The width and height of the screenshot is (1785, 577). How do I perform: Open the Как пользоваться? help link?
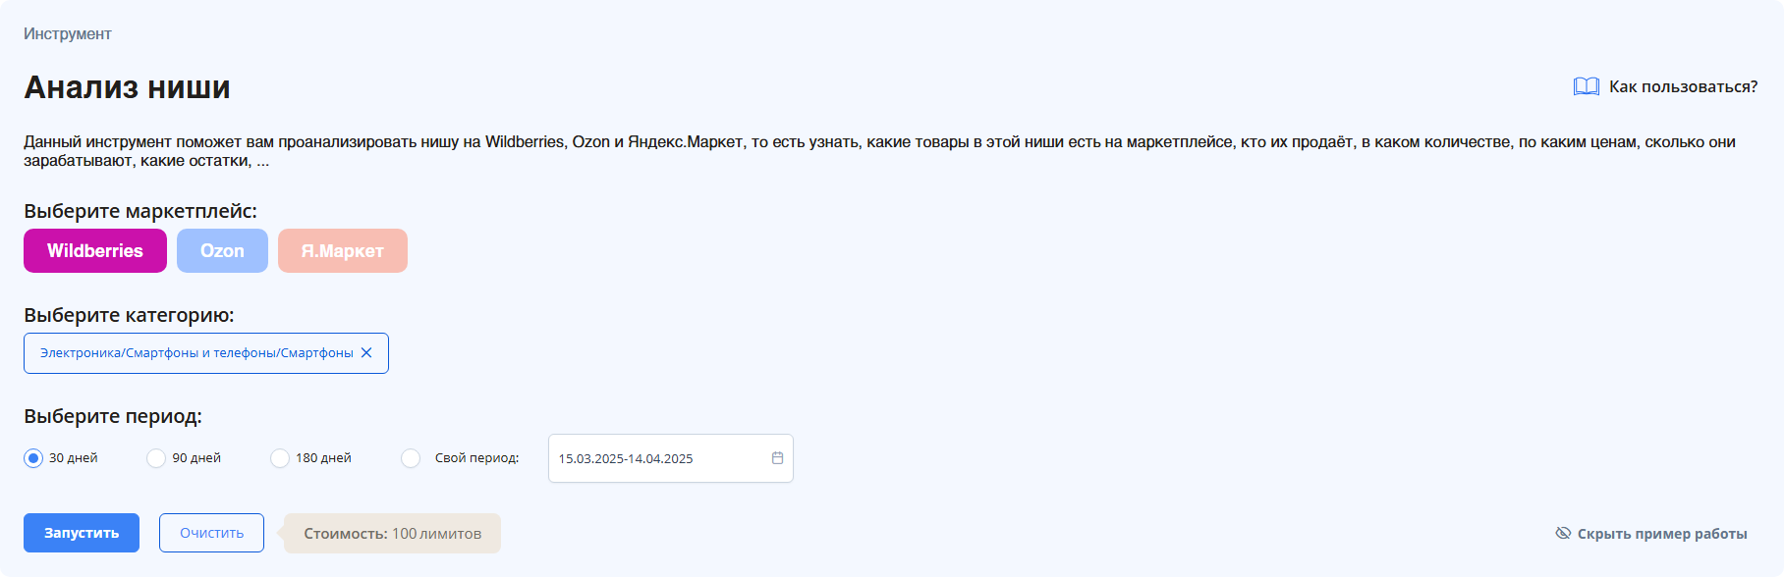pyautogui.click(x=1683, y=86)
